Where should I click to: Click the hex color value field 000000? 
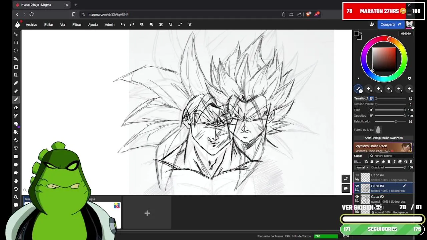point(406,34)
